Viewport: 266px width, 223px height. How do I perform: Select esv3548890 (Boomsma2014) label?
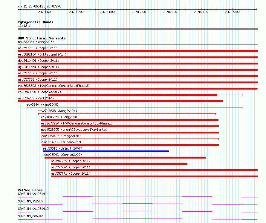(39, 92)
